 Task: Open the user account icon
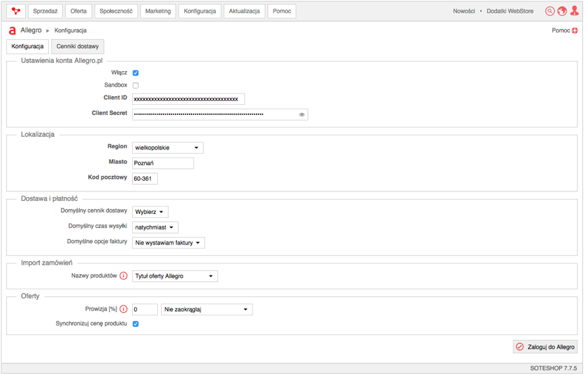click(575, 11)
